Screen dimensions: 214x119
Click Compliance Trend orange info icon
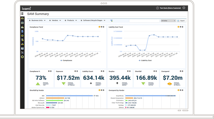(99, 27)
